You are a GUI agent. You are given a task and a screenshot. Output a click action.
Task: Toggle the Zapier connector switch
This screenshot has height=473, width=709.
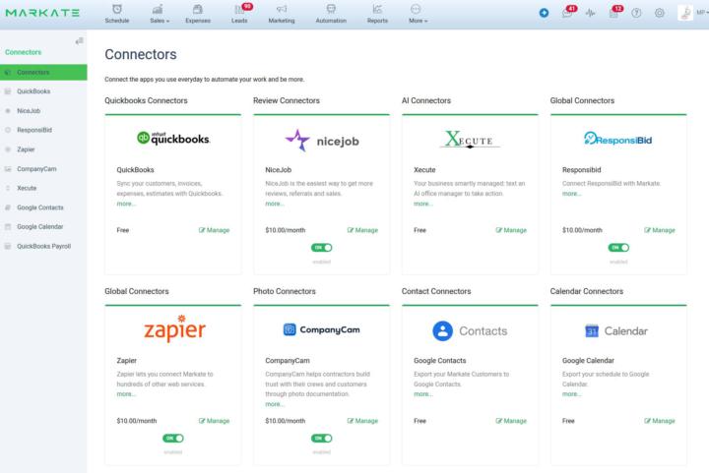173,439
